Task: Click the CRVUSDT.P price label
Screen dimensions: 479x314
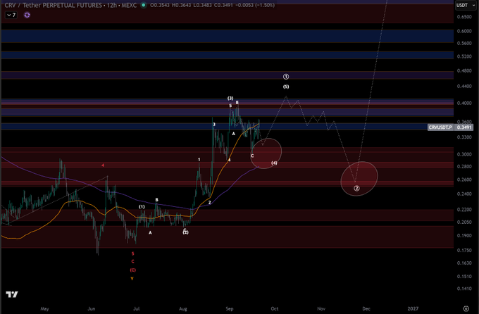Action: 440,127
